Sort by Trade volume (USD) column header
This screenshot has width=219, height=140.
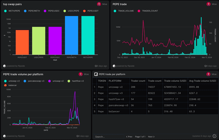(x=175, y=81)
